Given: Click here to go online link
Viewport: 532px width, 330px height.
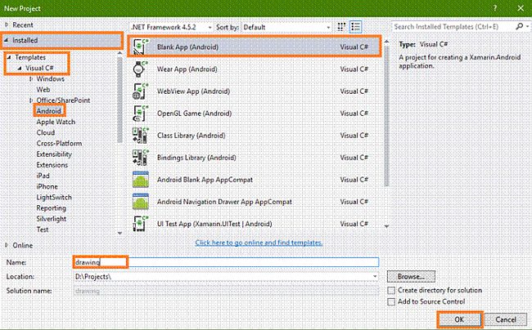Looking at the screenshot, I should point(259,243).
